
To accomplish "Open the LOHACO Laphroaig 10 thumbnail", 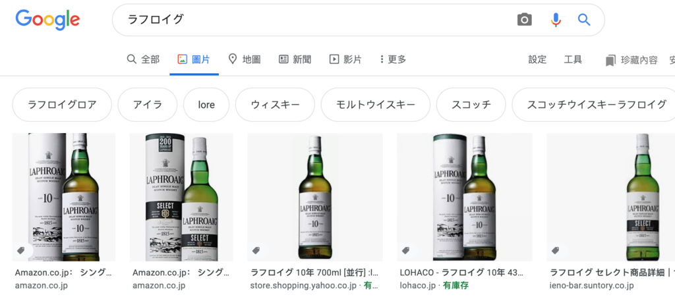I will click(465, 197).
